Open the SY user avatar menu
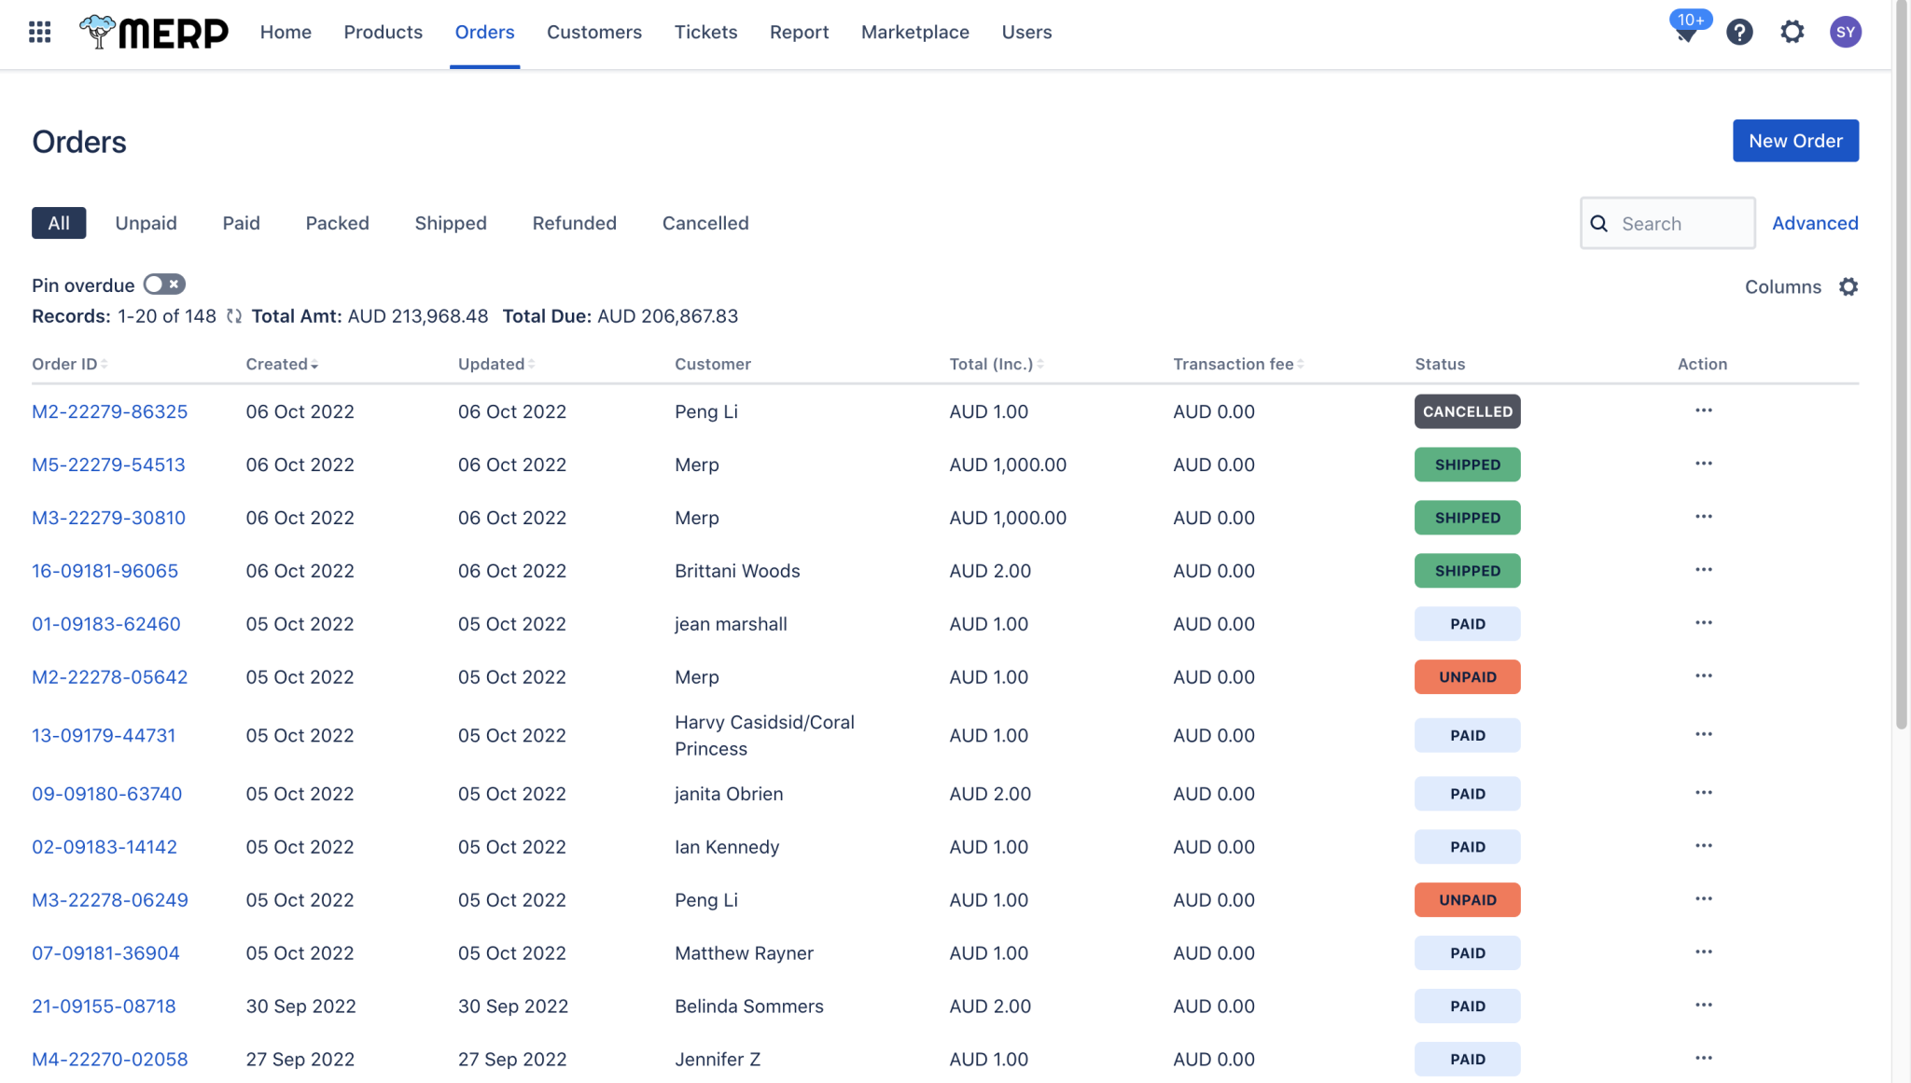 (1846, 33)
